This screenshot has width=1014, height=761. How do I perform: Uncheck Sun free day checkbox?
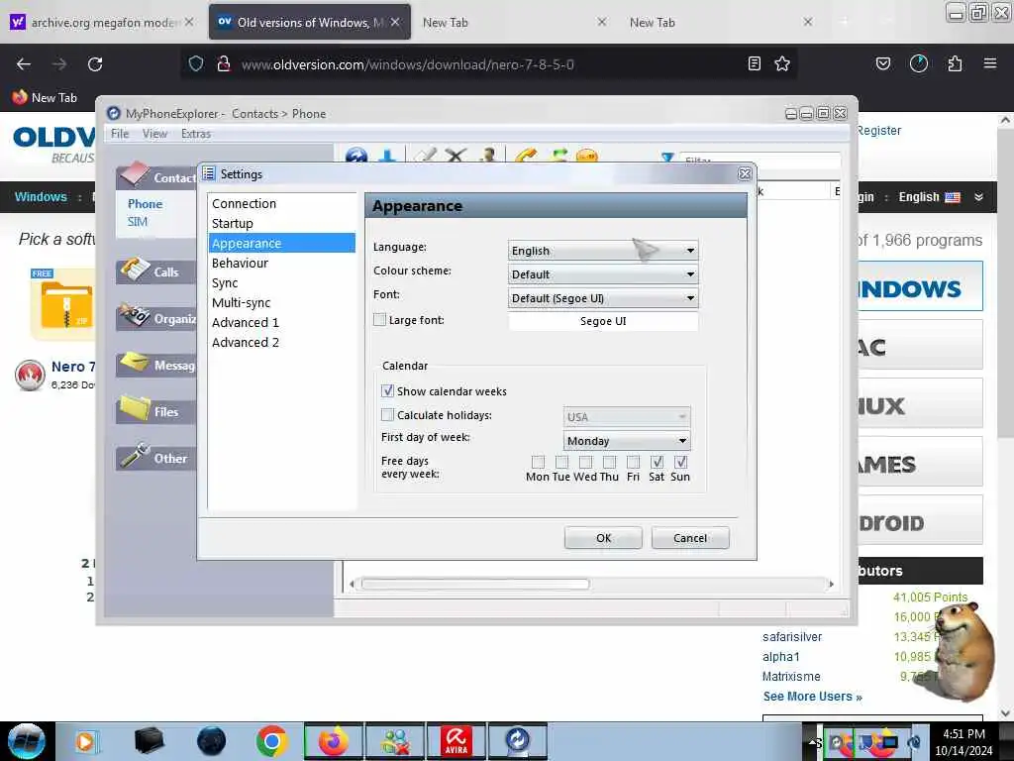tap(680, 462)
